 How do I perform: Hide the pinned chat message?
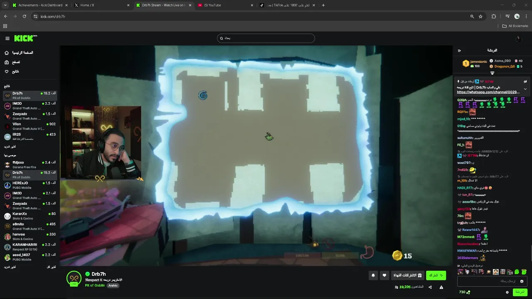[x=525, y=81]
